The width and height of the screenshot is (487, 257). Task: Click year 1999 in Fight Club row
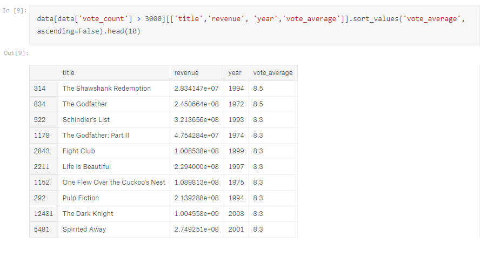pos(236,151)
